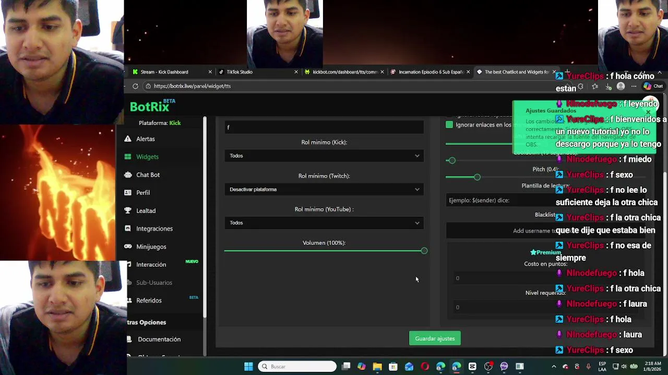Viewport: 668px width, 375px height.
Task: Click the Pitch slider handle
Action: pos(477,178)
